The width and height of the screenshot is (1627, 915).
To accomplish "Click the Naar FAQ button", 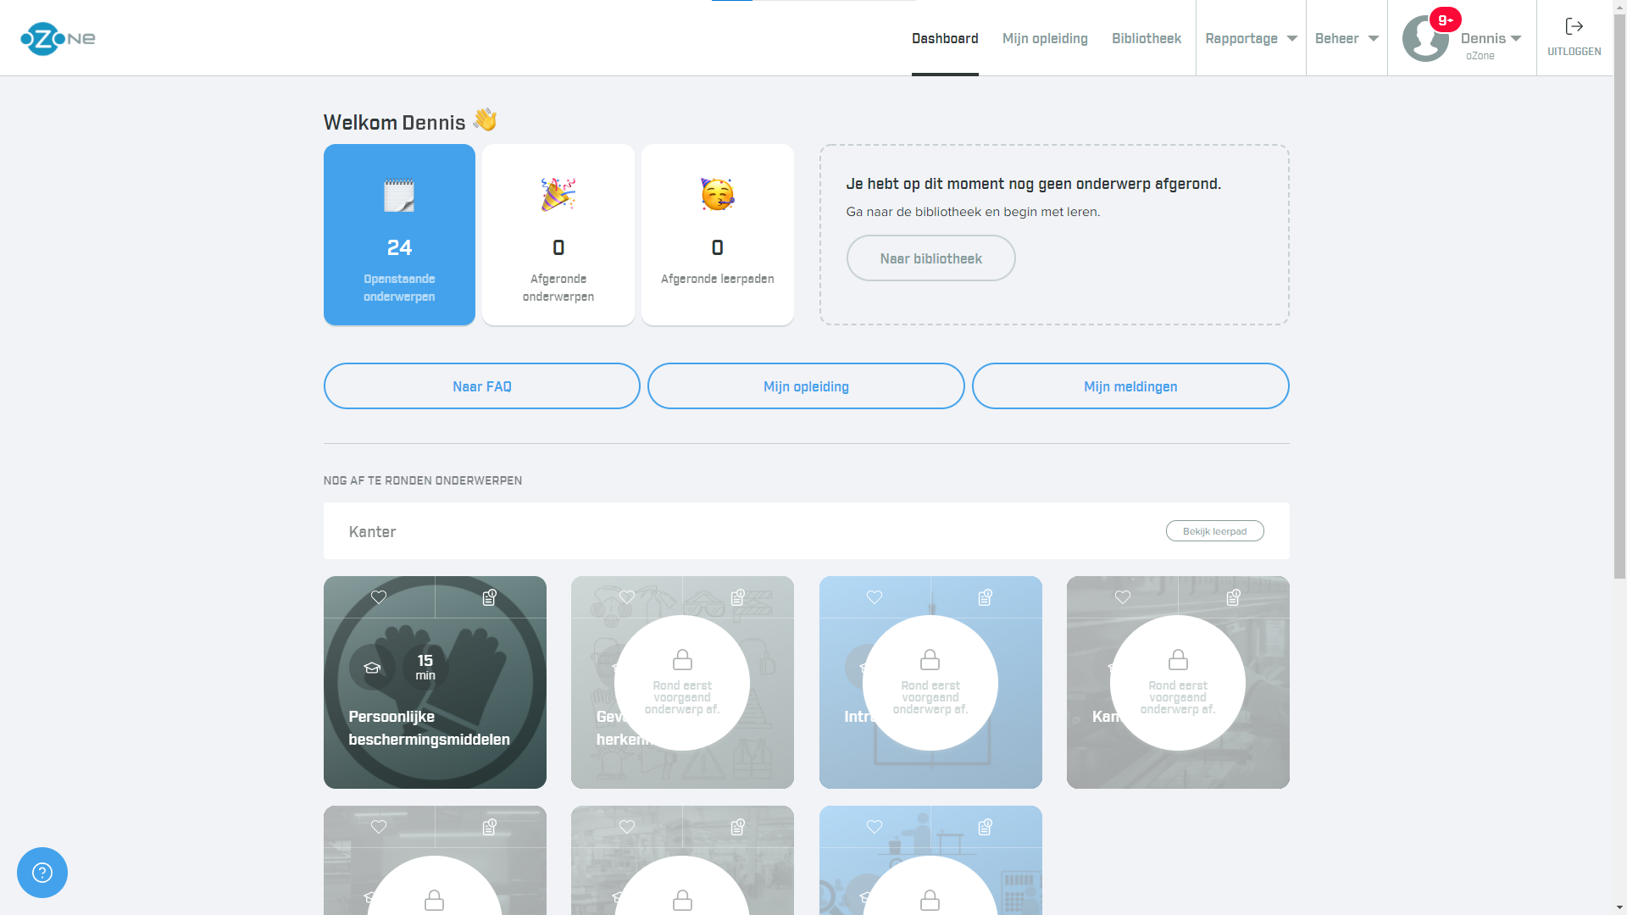I will coord(481,386).
